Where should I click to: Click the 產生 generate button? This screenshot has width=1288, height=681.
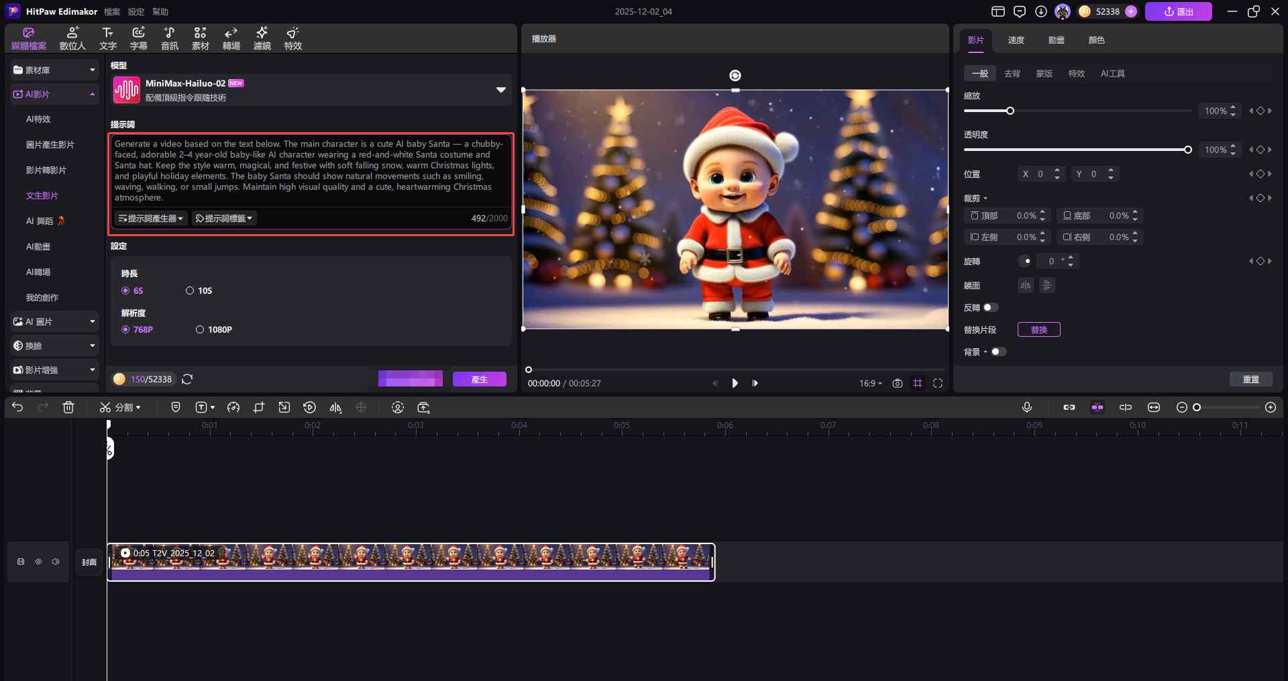coord(479,379)
